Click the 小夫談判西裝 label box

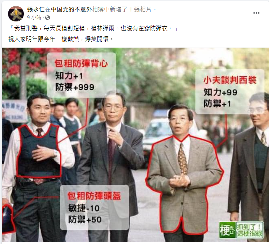(230, 91)
